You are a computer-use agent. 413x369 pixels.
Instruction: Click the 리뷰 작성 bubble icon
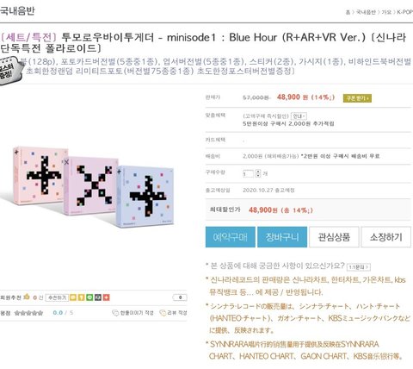pos(163,313)
